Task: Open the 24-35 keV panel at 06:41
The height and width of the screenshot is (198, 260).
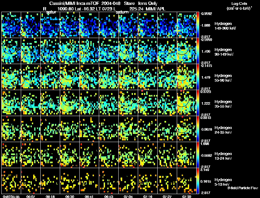Action: click(x=89, y=129)
